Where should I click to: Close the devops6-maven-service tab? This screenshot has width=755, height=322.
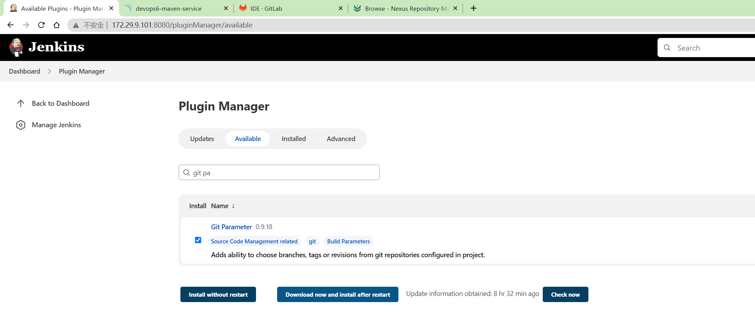point(226,8)
